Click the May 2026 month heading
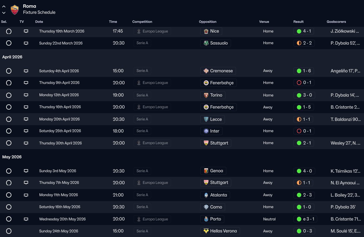364x237 pixels. (x=12, y=157)
